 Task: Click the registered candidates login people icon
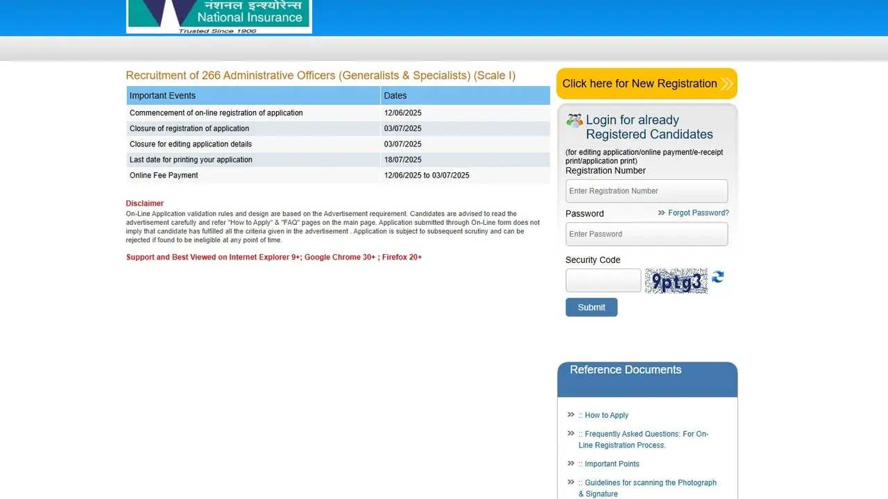pyautogui.click(x=574, y=119)
